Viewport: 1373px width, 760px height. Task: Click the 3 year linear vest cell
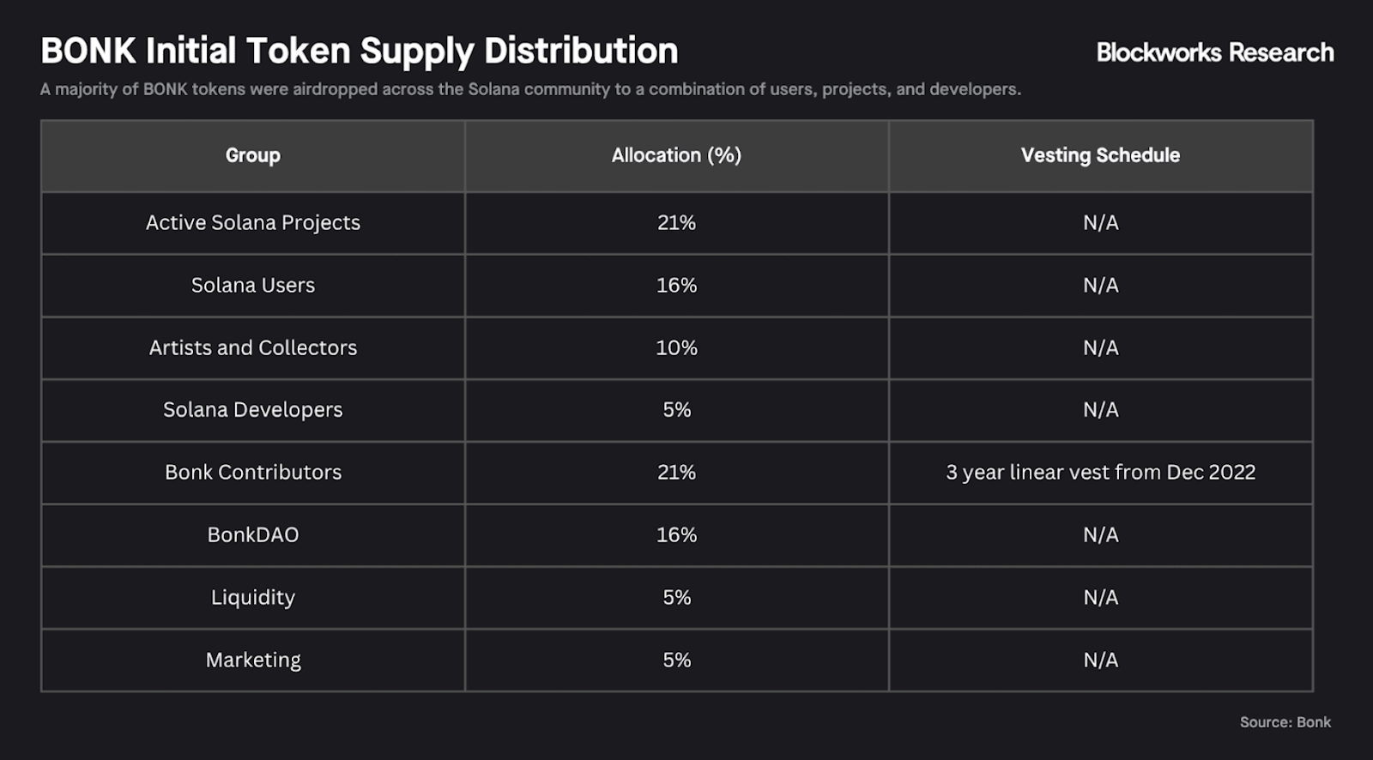[1100, 473]
